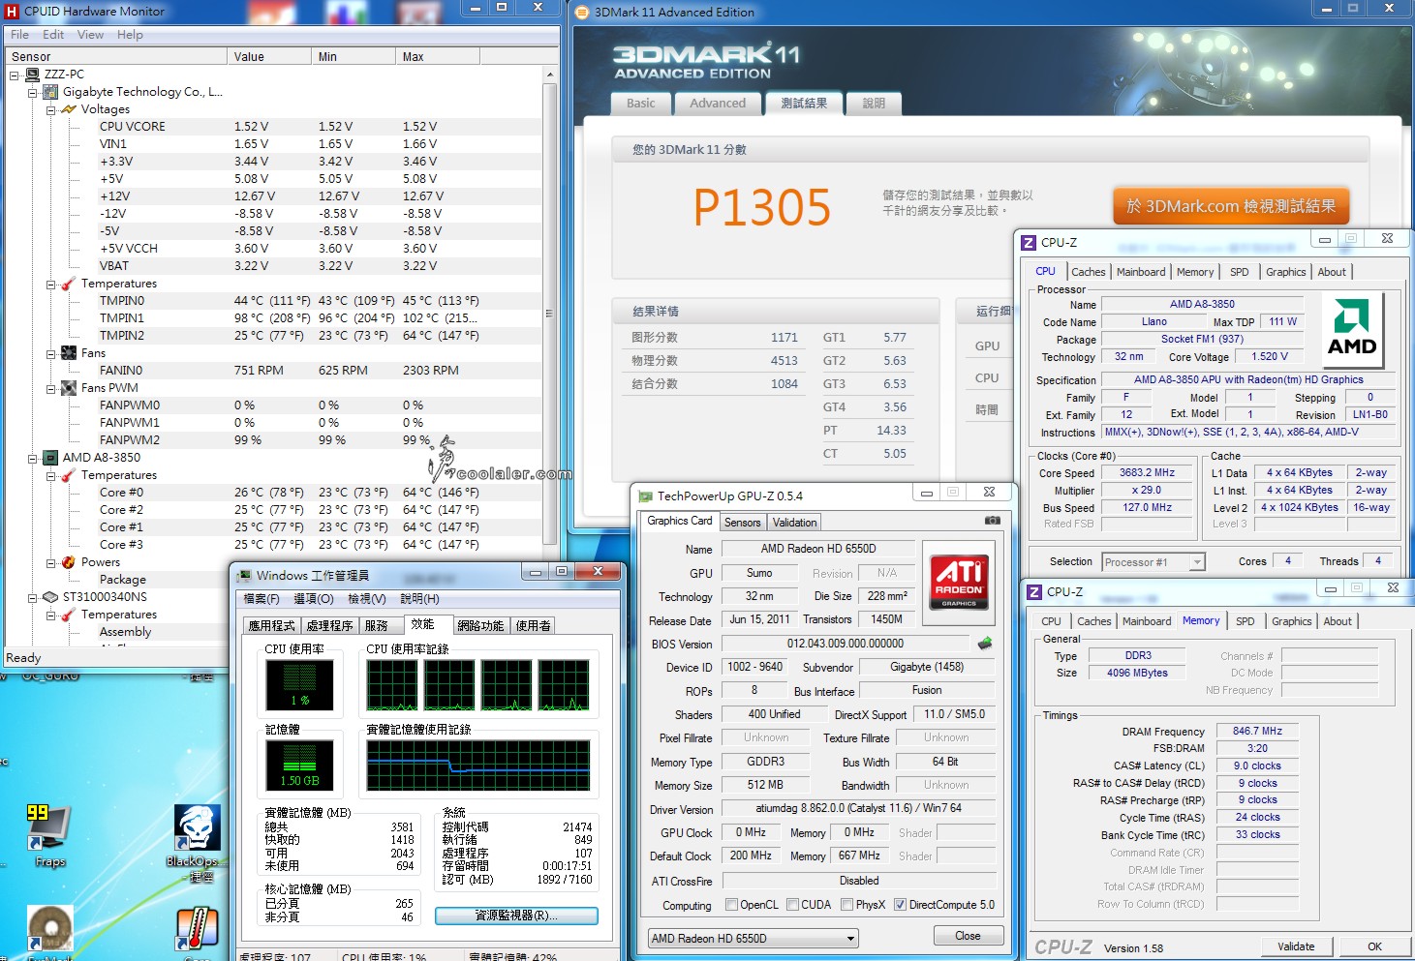The width and height of the screenshot is (1415, 961).
Task: Click the 3DMark.com view results button
Action: pos(1231,206)
